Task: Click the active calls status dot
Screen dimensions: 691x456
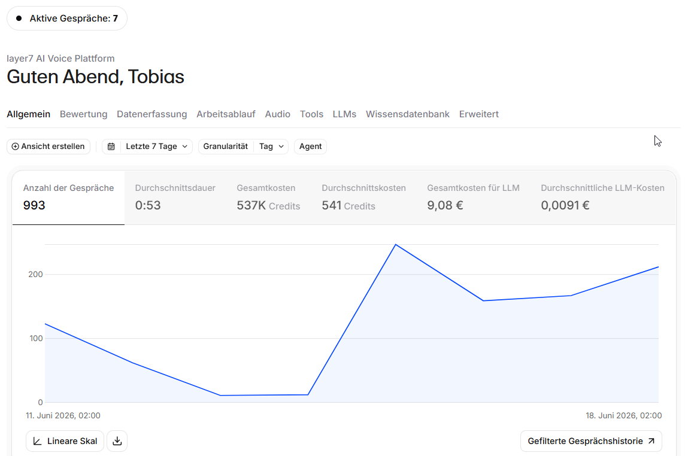Action: click(x=19, y=19)
